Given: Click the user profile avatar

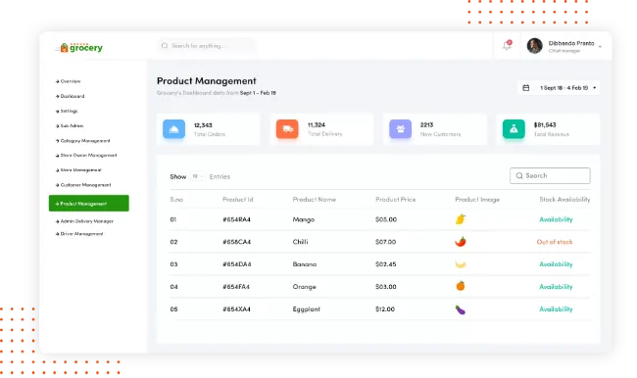Looking at the screenshot, I should coord(535,46).
